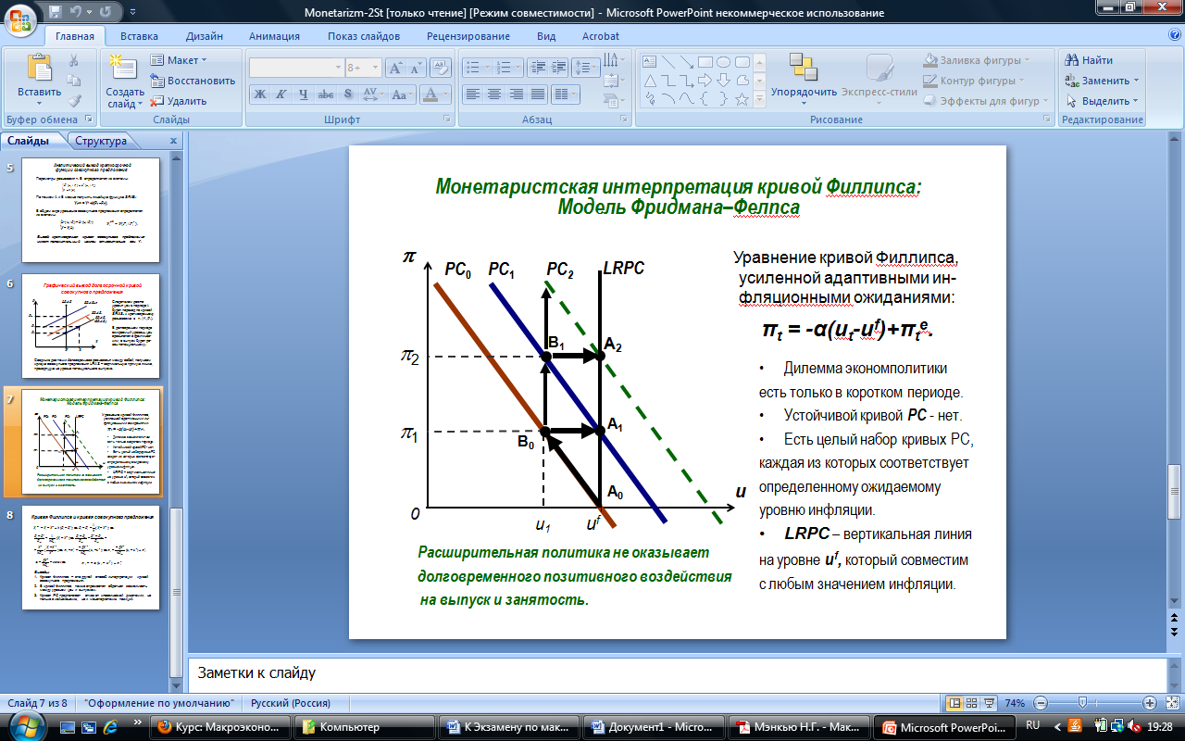Toggle italic (К) formatting
This screenshot has width=1185, height=741.
pyautogui.click(x=281, y=94)
